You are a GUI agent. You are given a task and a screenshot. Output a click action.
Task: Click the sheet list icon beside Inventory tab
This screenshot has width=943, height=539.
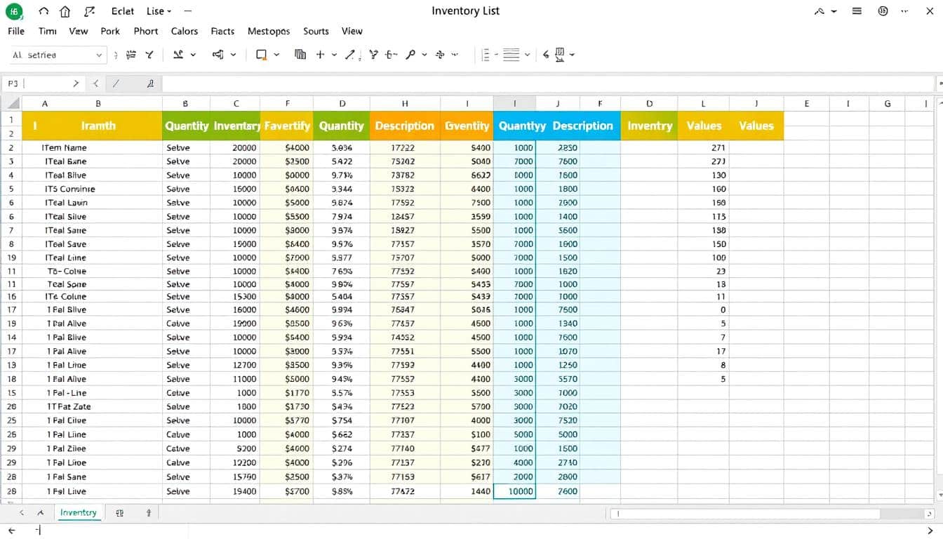119,513
